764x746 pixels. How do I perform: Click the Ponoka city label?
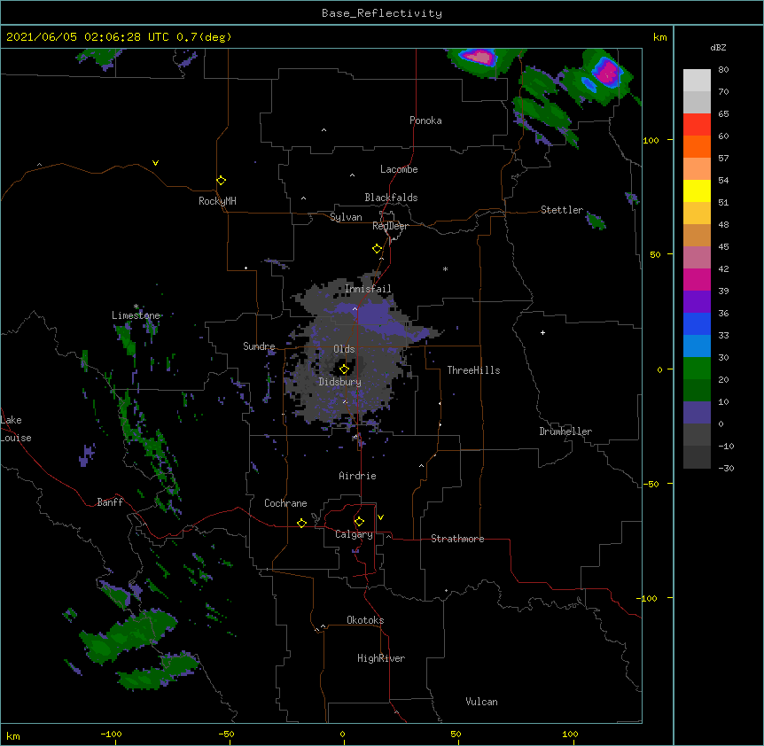(425, 120)
